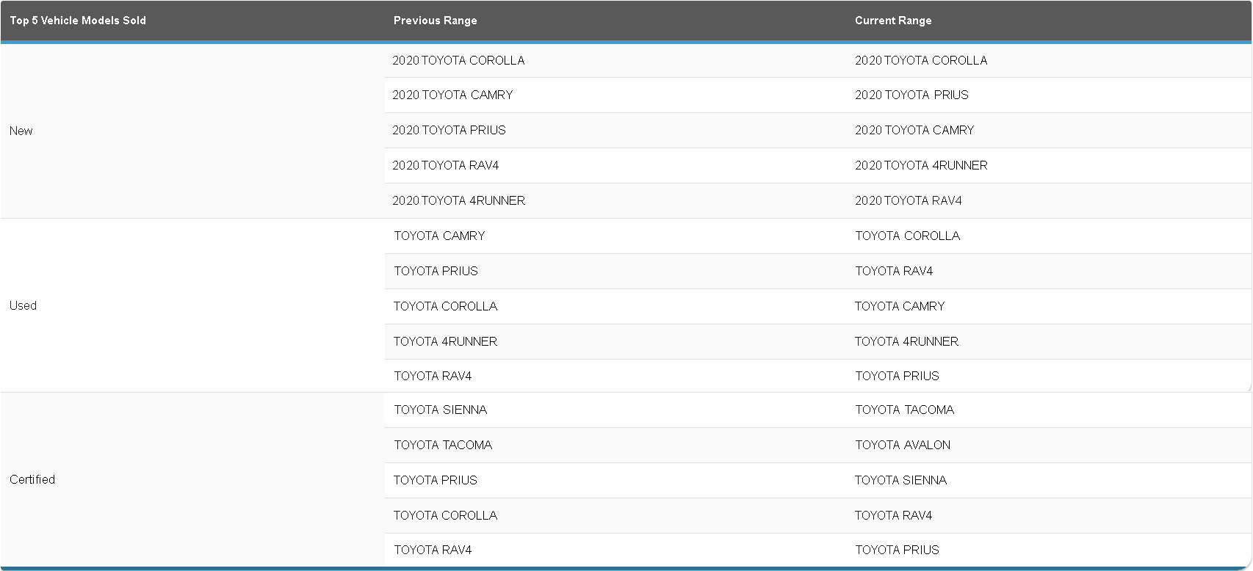This screenshot has height=571, width=1253.
Task: Select the "Certified" category row label
Action: pyautogui.click(x=32, y=479)
